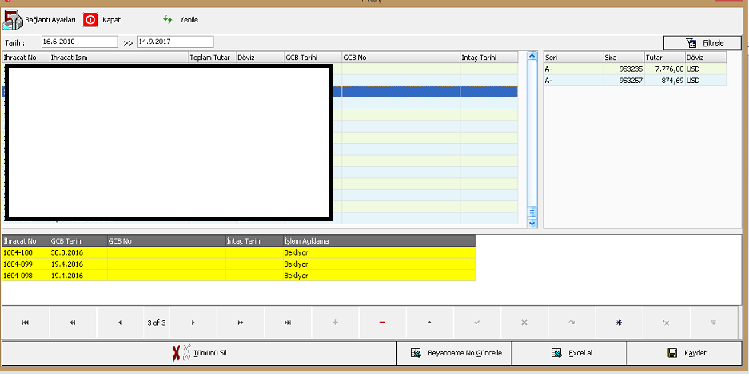Screen dimensions: 749x377
Task: Click Bekliyor status in row 1604-100
Action: pos(379,252)
